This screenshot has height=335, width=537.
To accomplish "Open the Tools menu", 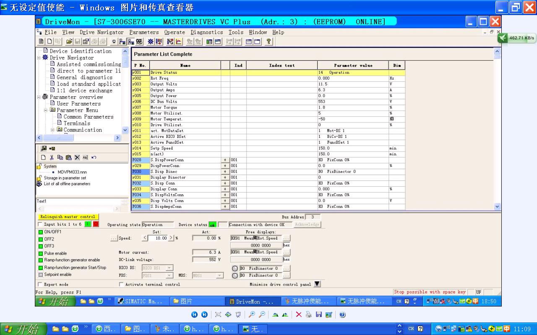I will point(236,32).
